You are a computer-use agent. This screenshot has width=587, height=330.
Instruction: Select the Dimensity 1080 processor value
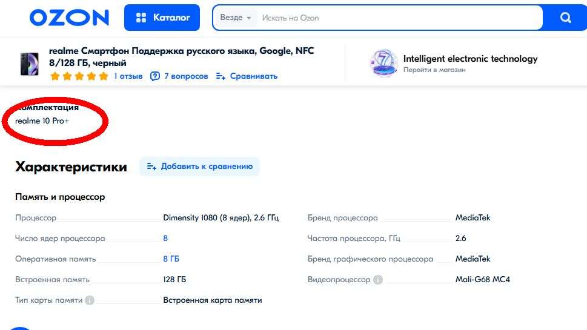click(x=221, y=218)
